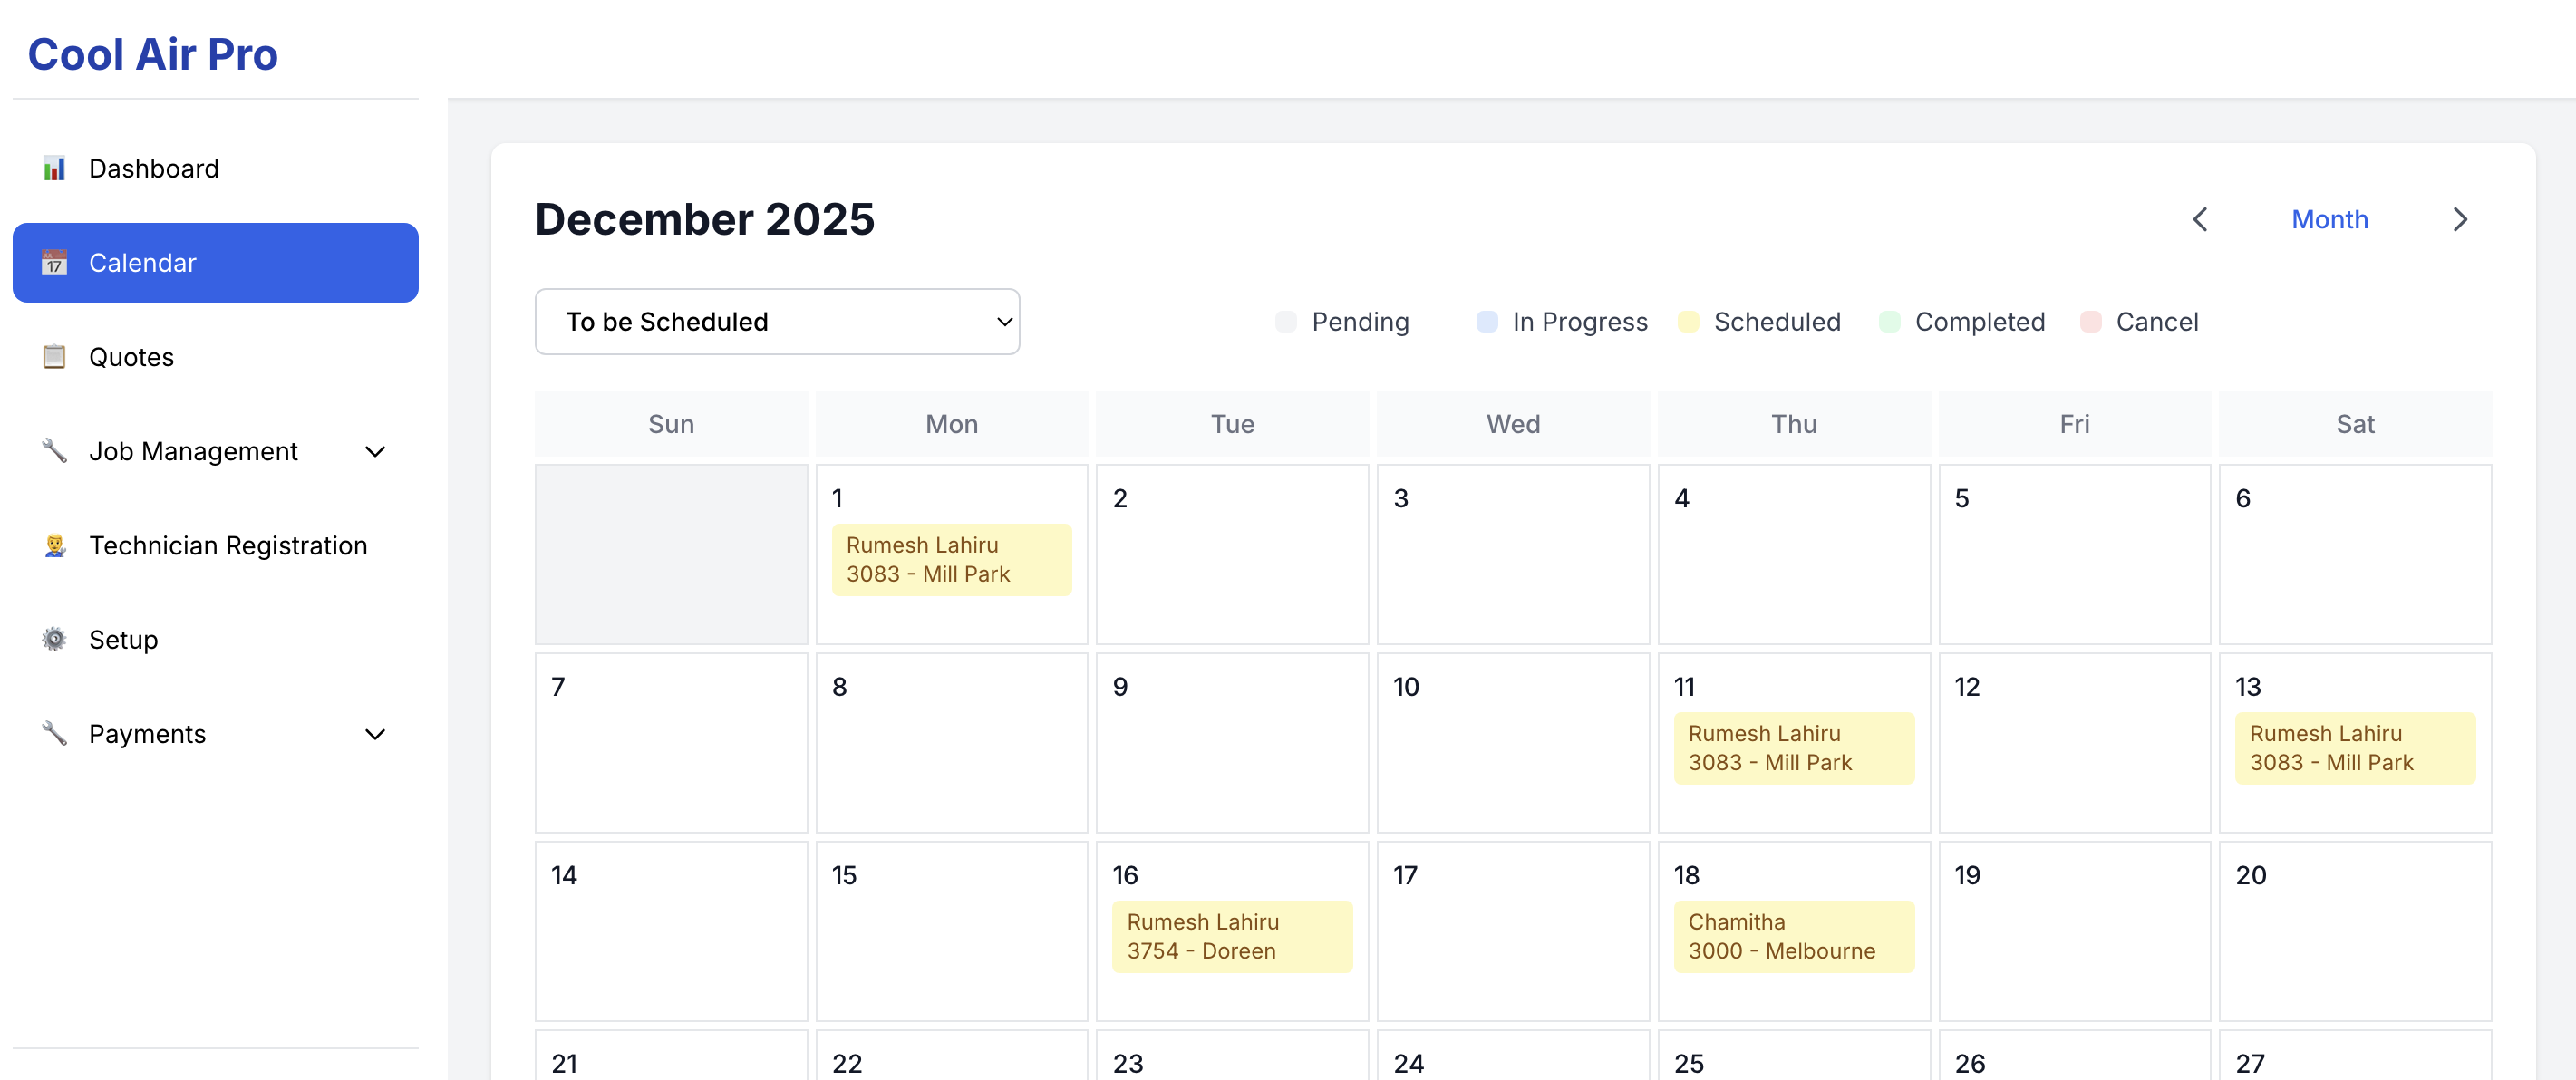The image size is (2576, 1080).
Task: Go to next month with right arrow
Action: (2460, 220)
